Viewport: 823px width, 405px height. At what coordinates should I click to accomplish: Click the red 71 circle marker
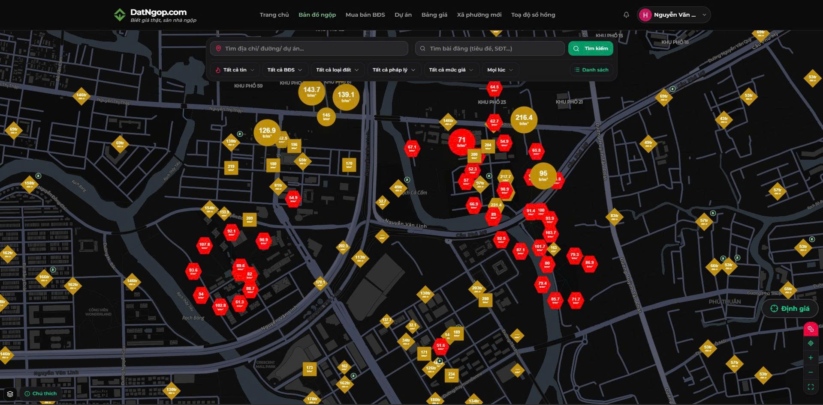pos(461,142)
